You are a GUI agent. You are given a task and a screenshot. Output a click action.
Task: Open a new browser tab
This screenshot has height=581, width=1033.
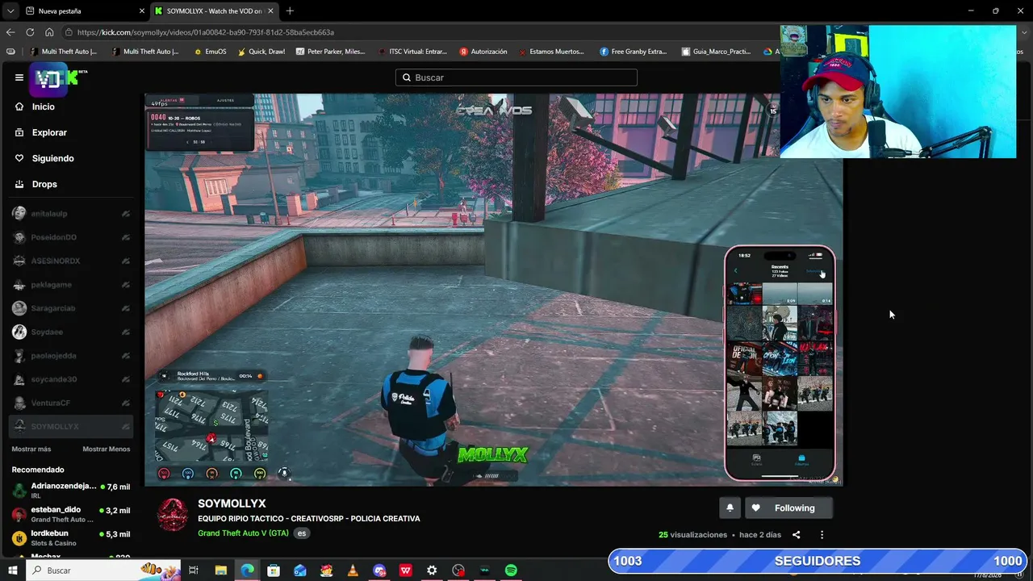click(290, 11)
